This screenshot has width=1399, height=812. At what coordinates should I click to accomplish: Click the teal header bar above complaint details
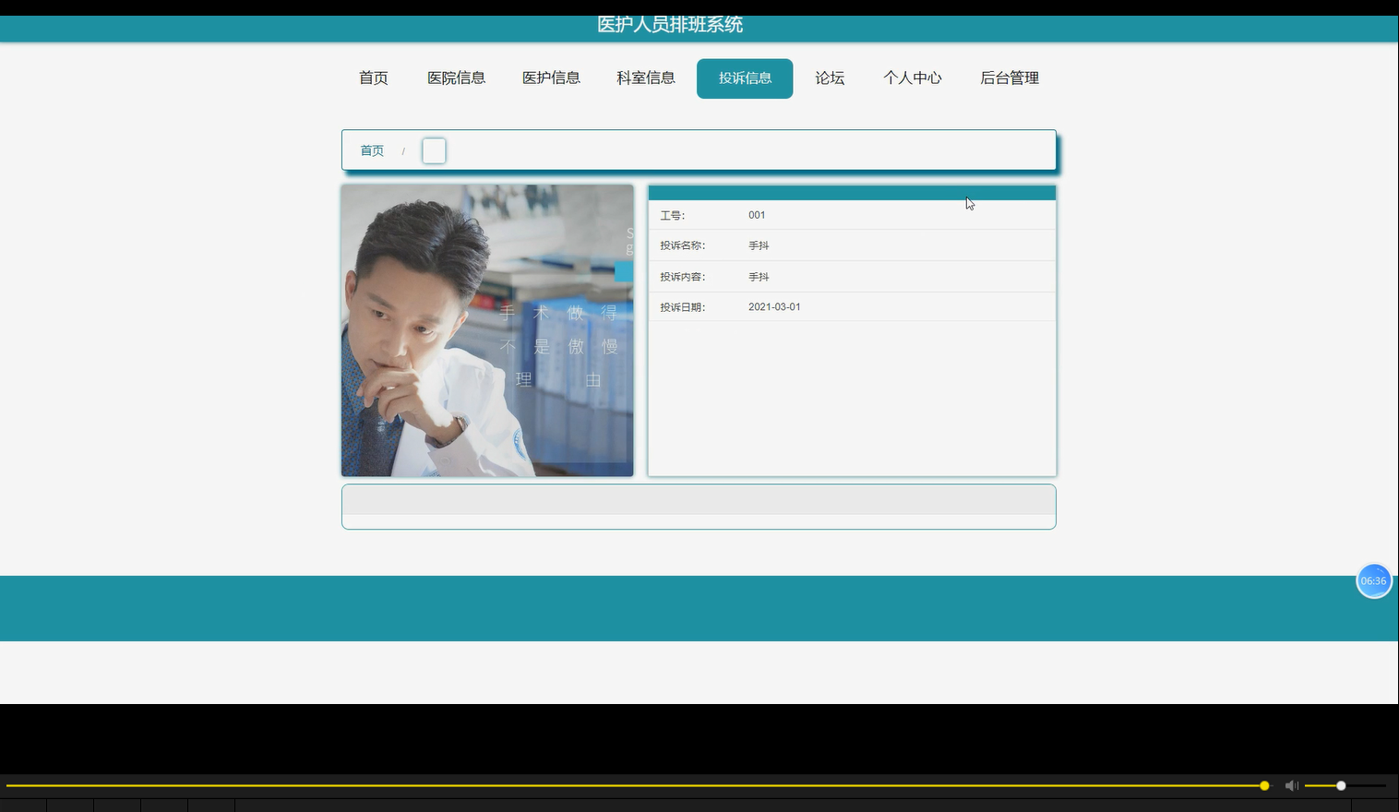click(851, 193)
